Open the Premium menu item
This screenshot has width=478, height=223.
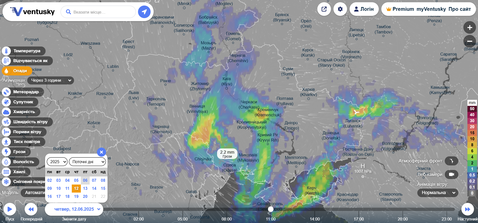[x=400, y=9]
